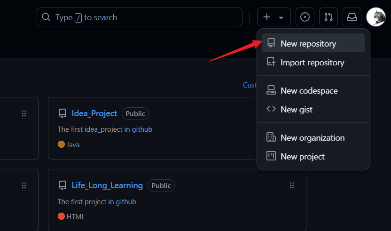The image size is (391, 231).
Task: Click the HTML language label
Action: (x=76, y=217)
